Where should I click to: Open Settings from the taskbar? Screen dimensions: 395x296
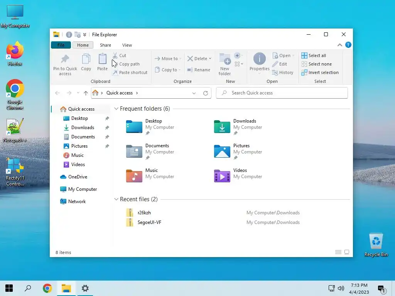(x=85, y=288)
